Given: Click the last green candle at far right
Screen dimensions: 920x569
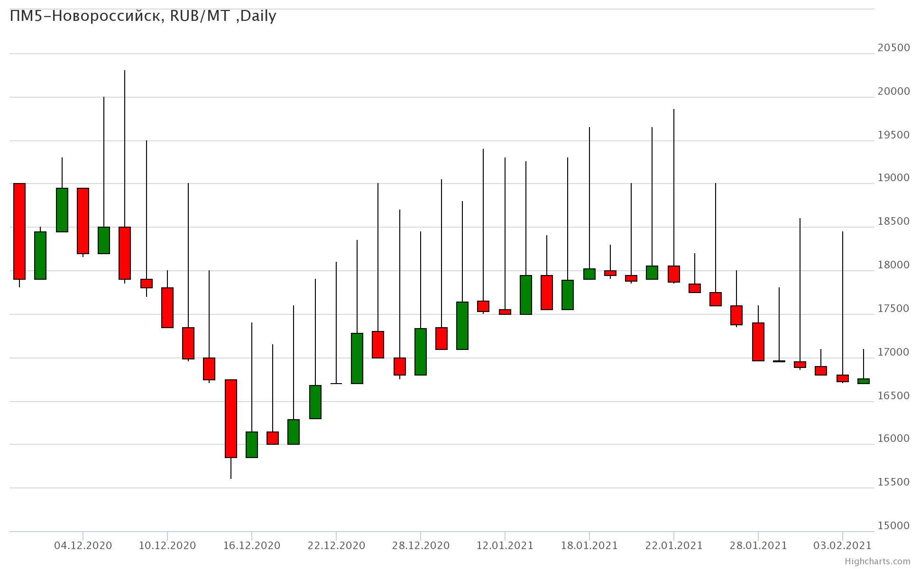Looking at the screenshot, I should click(x=864, y=381).
